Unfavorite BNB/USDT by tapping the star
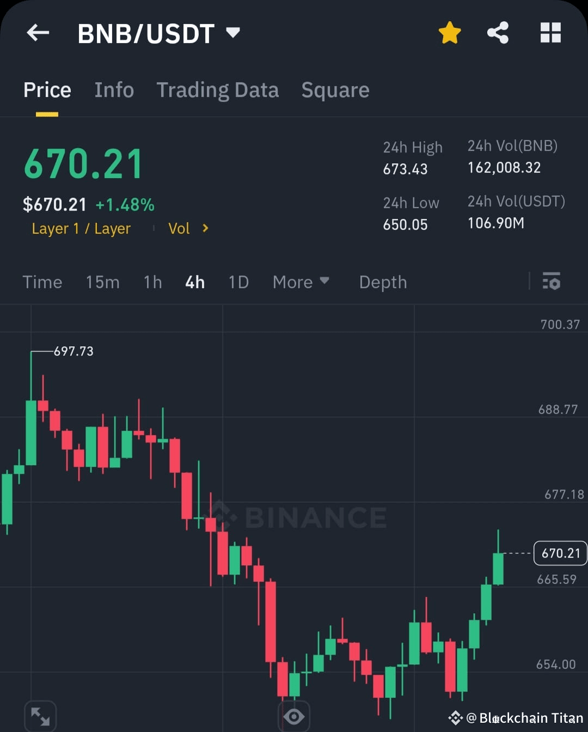Screen dimensions: 588x732 (x=450, y=32)
